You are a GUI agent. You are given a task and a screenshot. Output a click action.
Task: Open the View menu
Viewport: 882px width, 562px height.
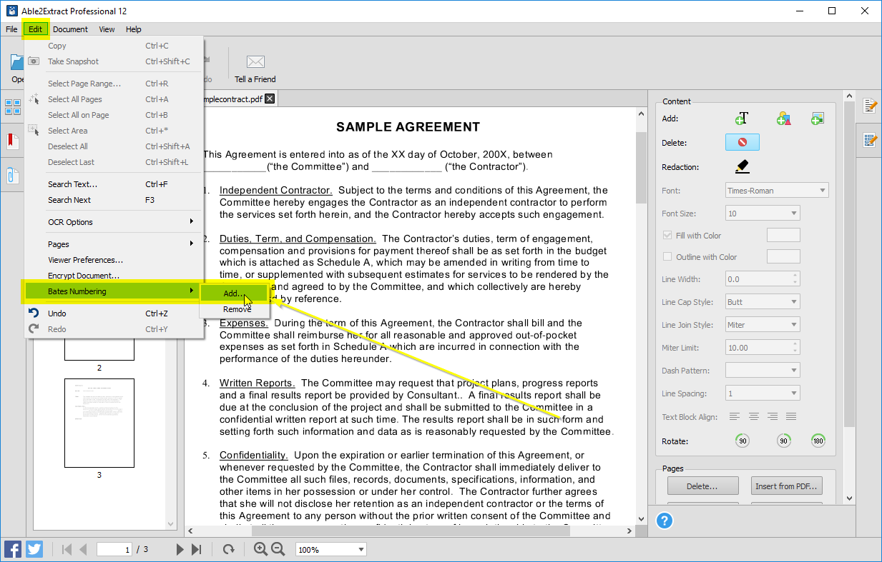107,29
